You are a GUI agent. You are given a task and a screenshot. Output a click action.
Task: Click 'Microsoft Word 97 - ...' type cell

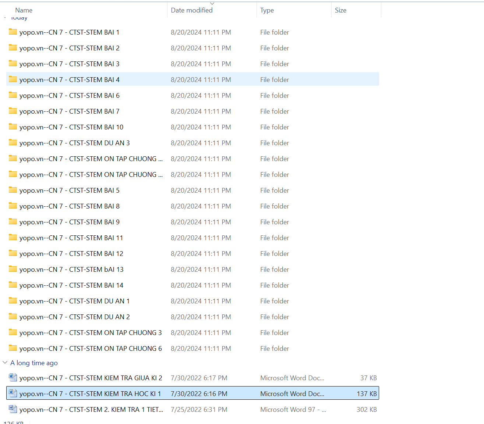[x=293, y=410]
